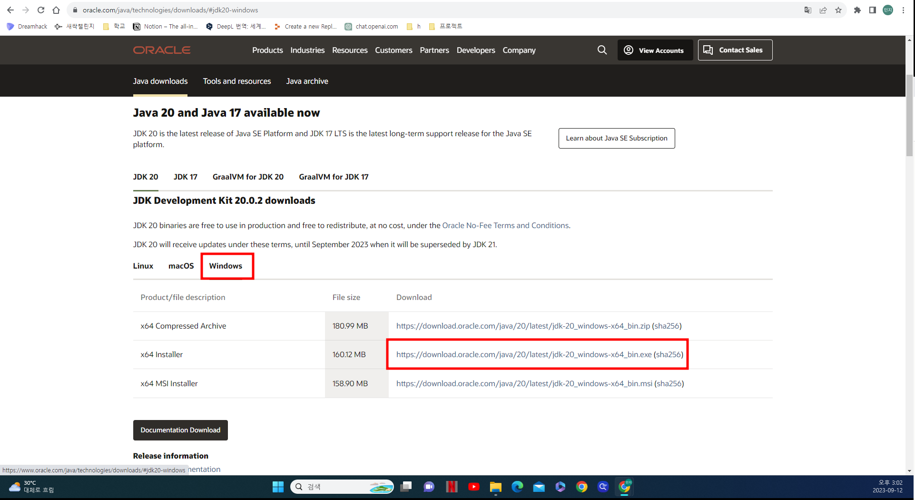This screenshot has height=500, width=915.
Task: Open Chrome's three-dot menu
Action: 903,10
